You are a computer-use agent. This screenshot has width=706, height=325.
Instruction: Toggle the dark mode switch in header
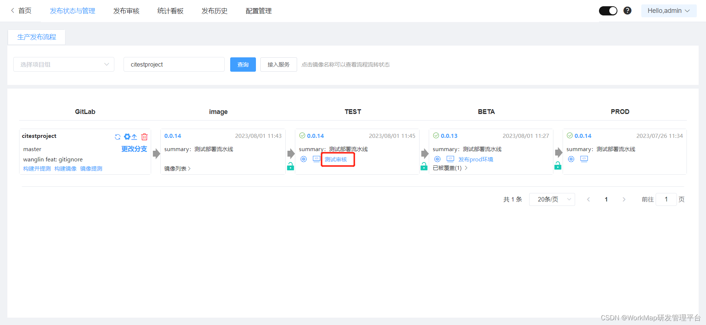pos(608,11)
